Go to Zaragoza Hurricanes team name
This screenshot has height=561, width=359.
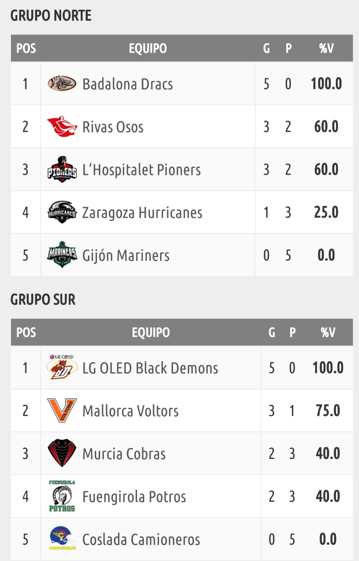[x=143, y=213]
